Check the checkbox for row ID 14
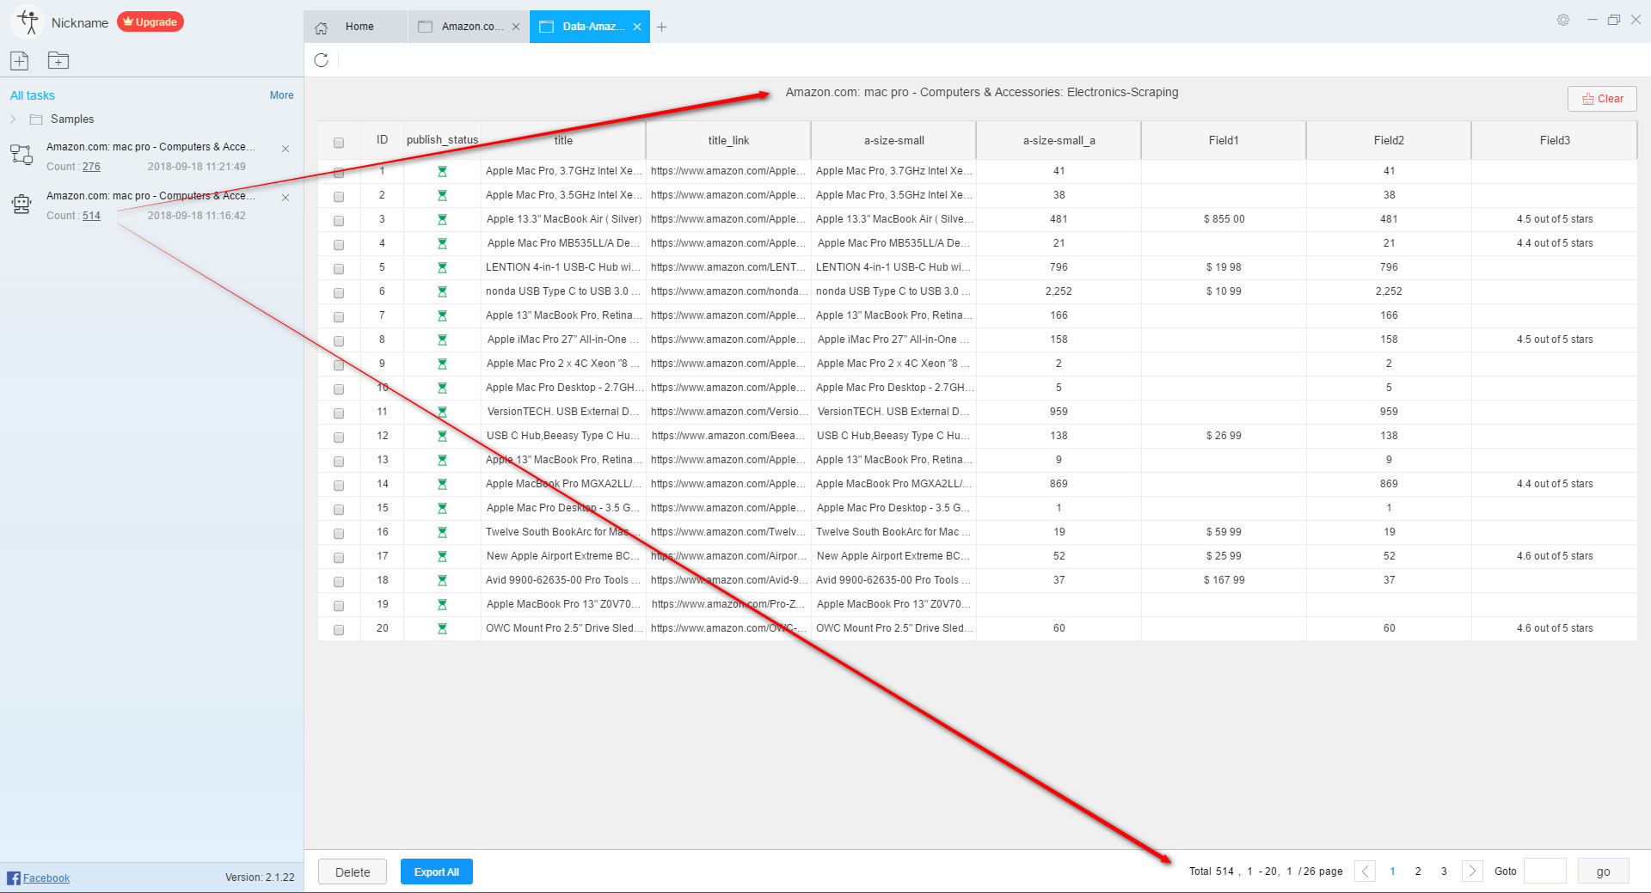 coord(339,486)
